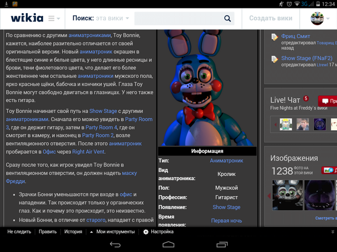Image resolution: width=337 pixels, height=252 pixels.
Task: Expand the arrow next to user avatar
Action: (328, 19)
